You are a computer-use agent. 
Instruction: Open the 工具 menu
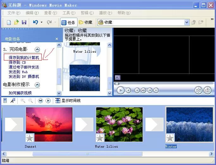[x=69, y=13]
